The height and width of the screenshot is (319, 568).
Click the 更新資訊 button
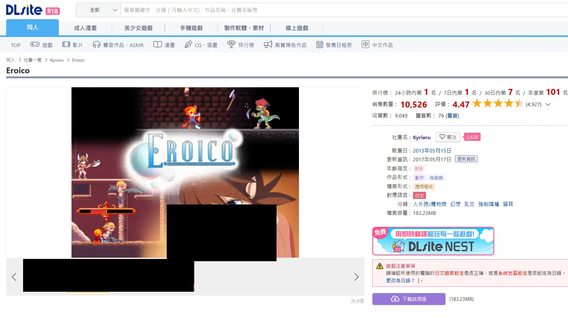coord(466,159)
